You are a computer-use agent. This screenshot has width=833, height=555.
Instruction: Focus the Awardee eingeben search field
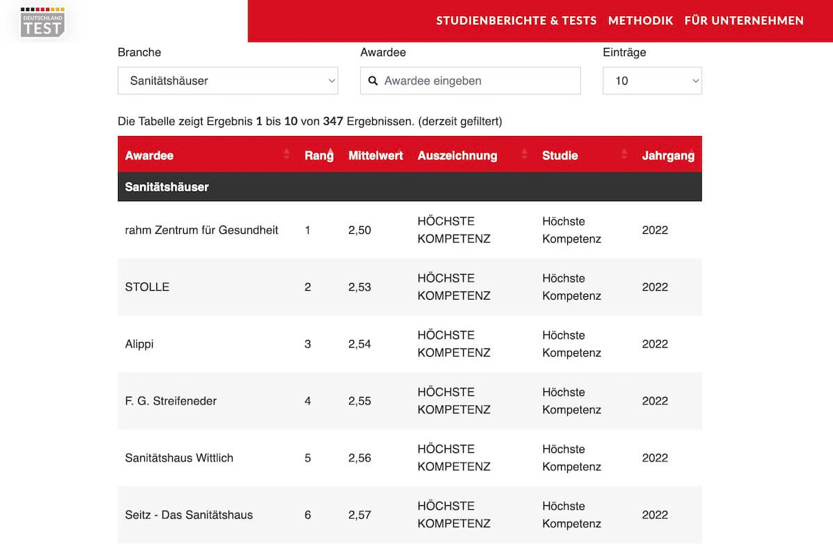[x=470, y=80]
